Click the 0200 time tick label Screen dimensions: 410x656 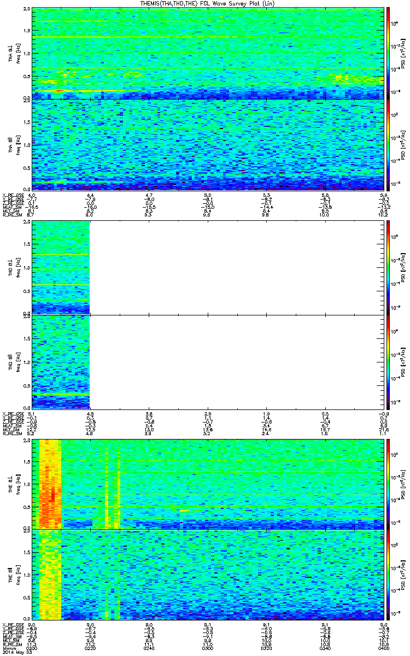point(32,648)
